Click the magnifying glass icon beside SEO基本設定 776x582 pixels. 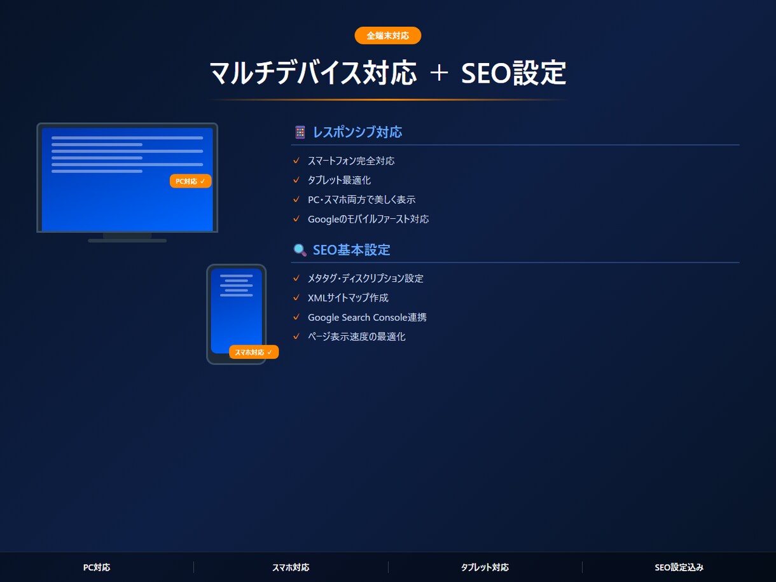coord(300,250)
